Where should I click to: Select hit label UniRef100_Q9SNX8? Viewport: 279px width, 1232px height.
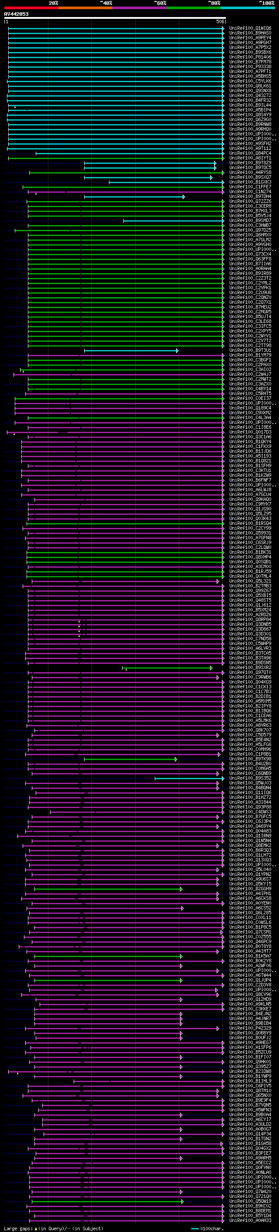click(250, 90)
